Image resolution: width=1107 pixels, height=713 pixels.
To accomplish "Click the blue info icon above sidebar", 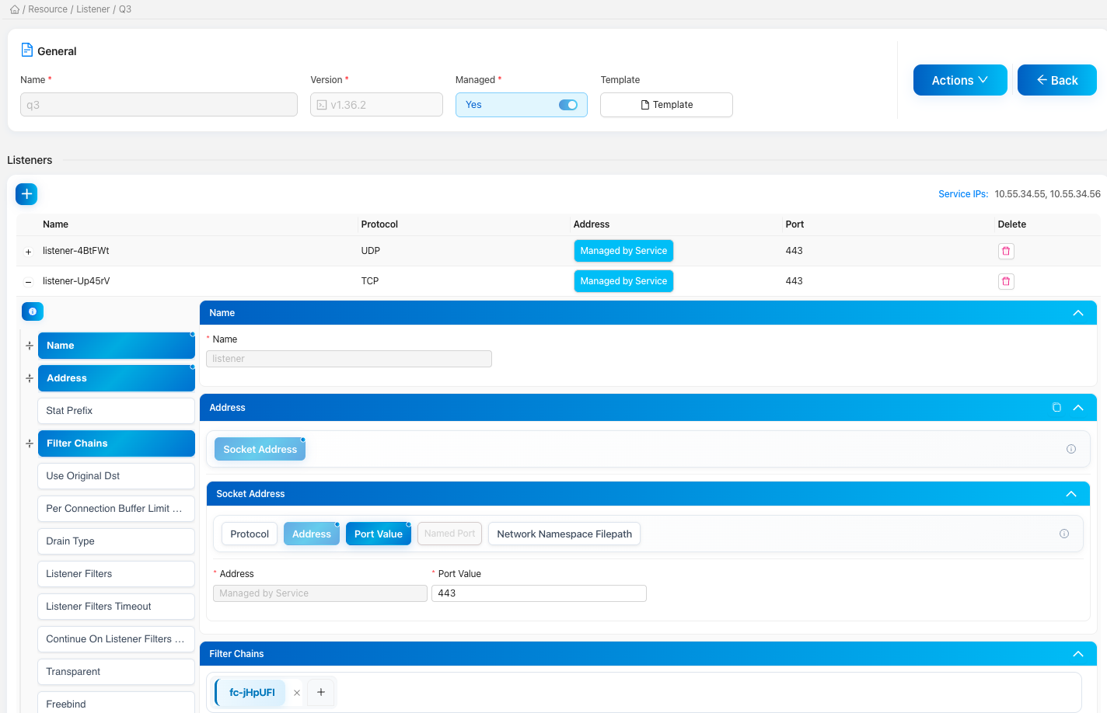I will tap(33, 311).
